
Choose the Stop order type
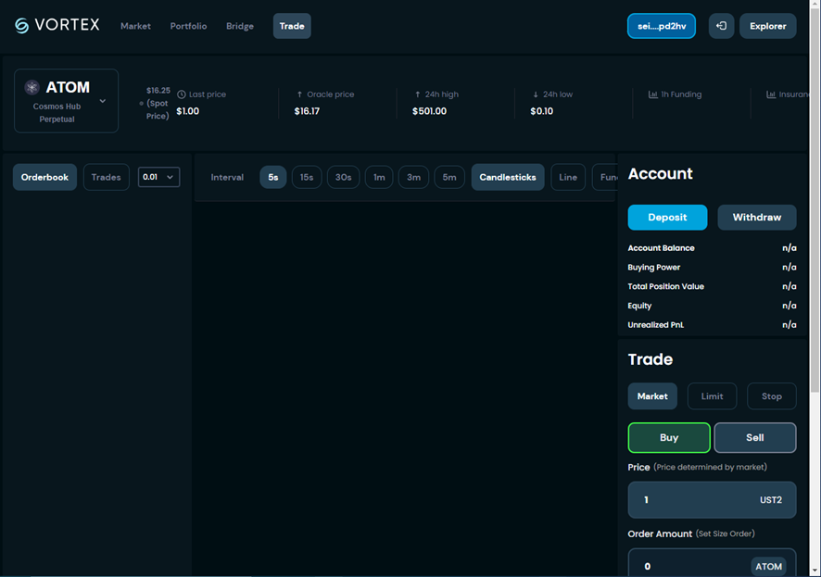coord(772,396)
